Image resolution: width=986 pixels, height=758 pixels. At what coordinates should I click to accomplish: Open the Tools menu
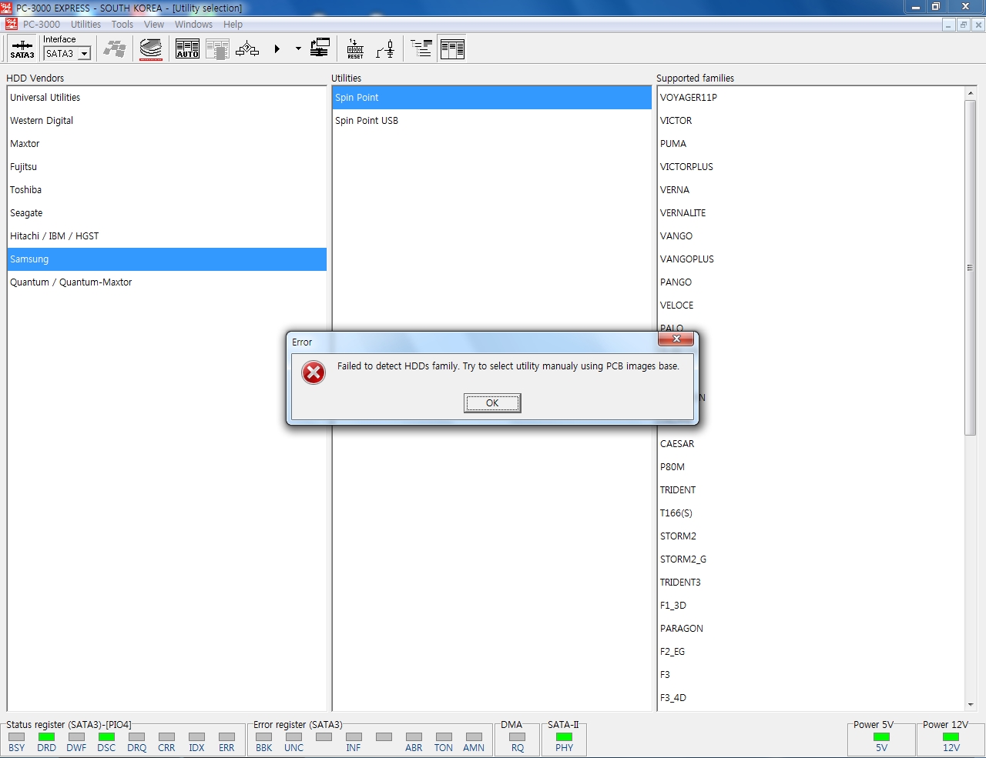tap(122, 25)
